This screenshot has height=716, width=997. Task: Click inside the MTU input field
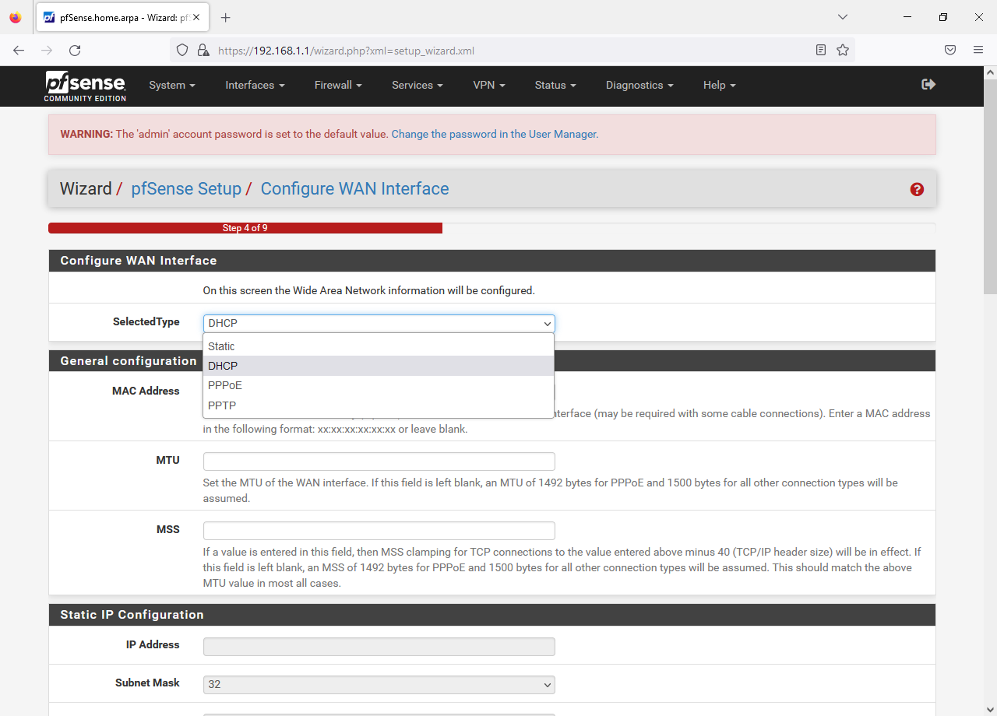coord(379,461)
